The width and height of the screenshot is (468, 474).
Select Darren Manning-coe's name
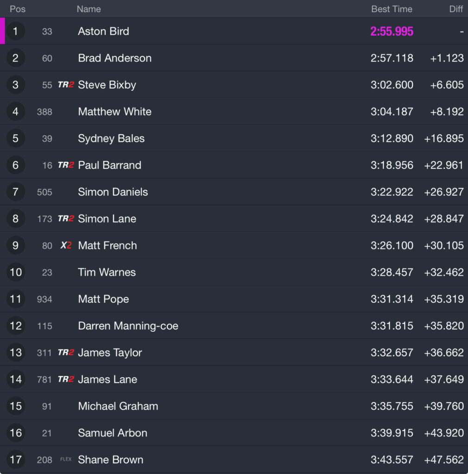click(128, 325)
